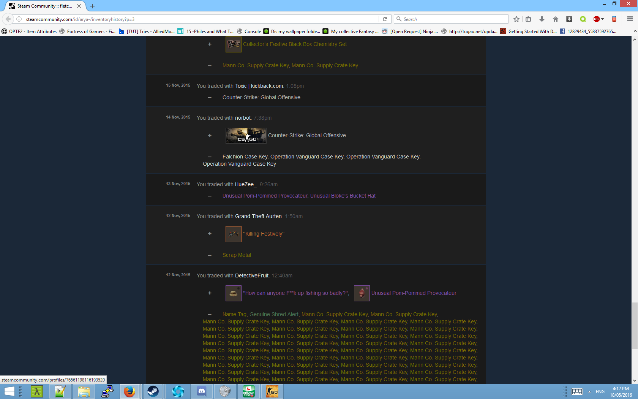Expand the bookmarks toolbar overflow chevron
Viewport: 638px width, 399px height.
[x=635, y=32]
